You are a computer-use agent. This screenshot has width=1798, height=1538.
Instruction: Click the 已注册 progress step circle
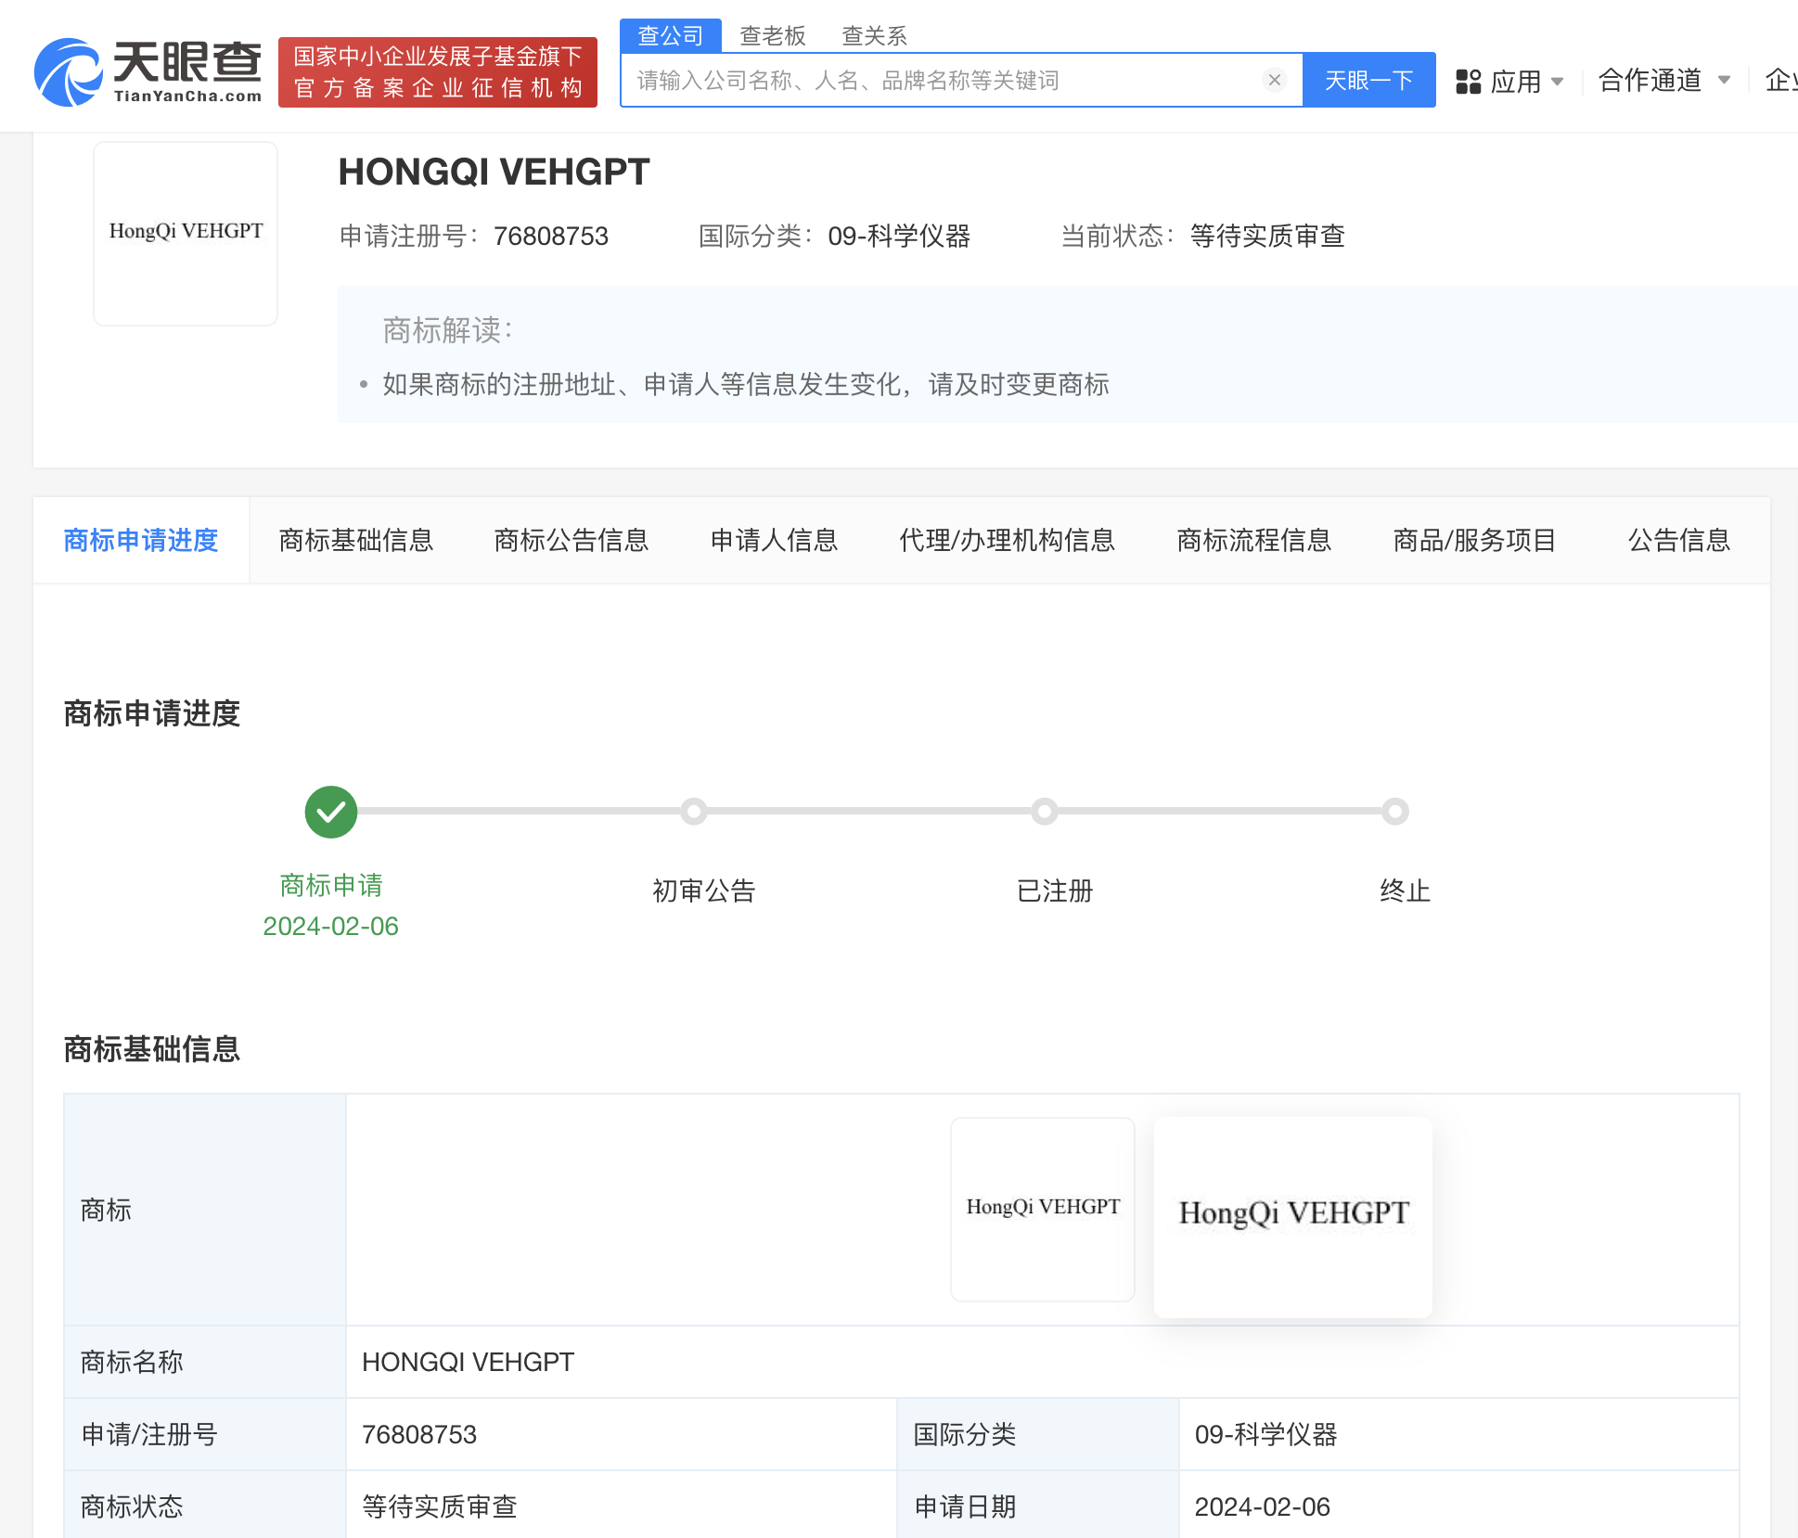click(x=1045, y=812)
